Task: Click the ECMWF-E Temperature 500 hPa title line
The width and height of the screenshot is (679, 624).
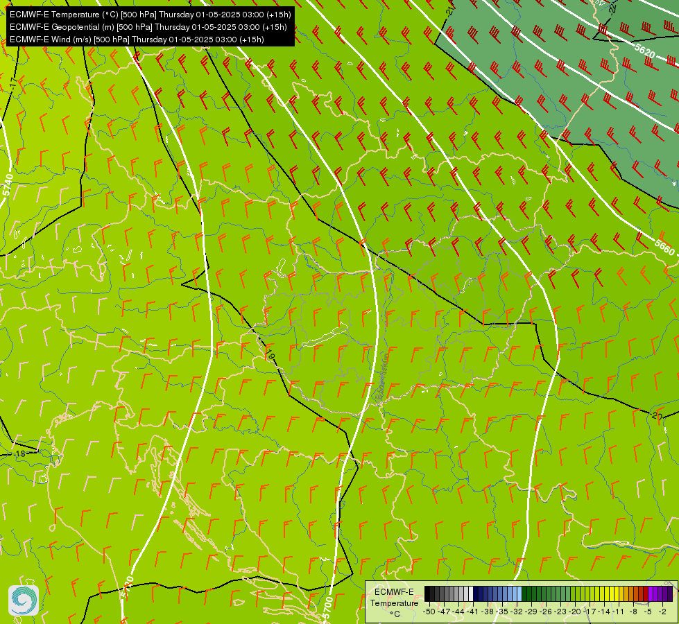Action: tap(150, 15)
